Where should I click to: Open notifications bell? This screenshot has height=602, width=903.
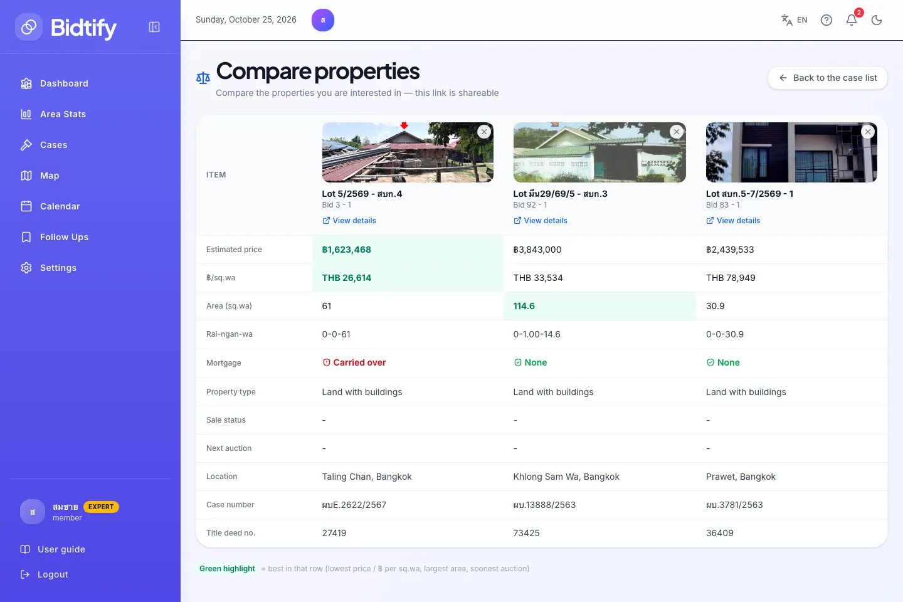pyautogui.click(x=852, y=20)
